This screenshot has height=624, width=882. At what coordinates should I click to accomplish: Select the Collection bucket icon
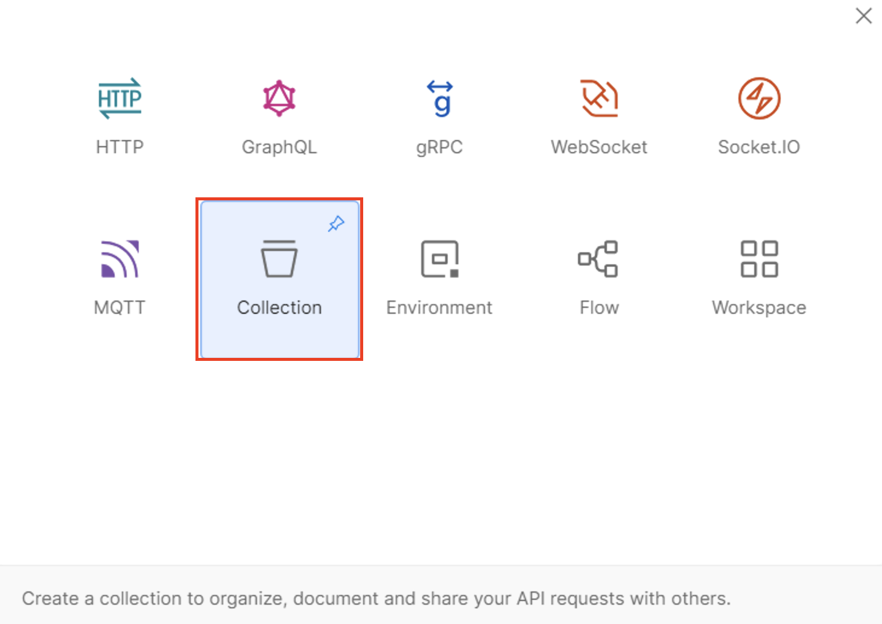click(x=279, y=259)
